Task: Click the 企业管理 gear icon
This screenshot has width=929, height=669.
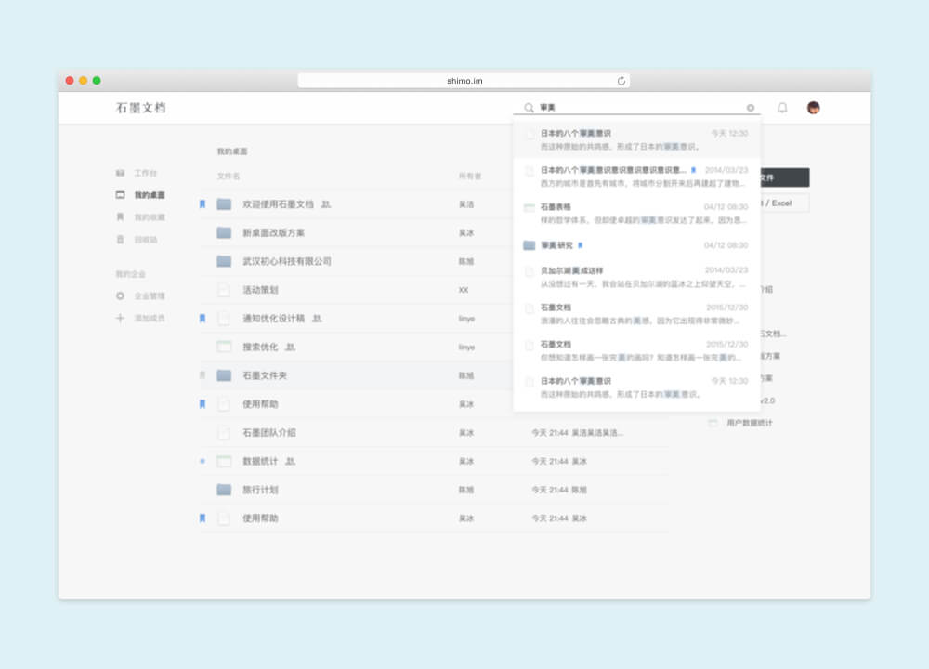Action: (x=119, y=295)
